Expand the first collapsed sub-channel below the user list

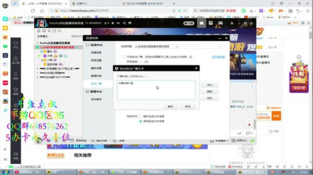pos(37,68)
